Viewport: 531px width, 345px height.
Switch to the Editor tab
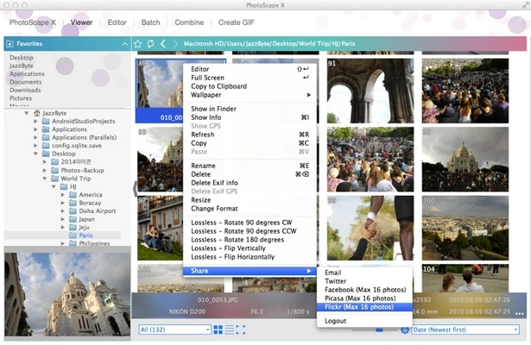(x=117, y=22)
